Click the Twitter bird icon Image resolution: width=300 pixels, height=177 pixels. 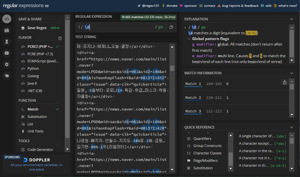coord(139,6)
